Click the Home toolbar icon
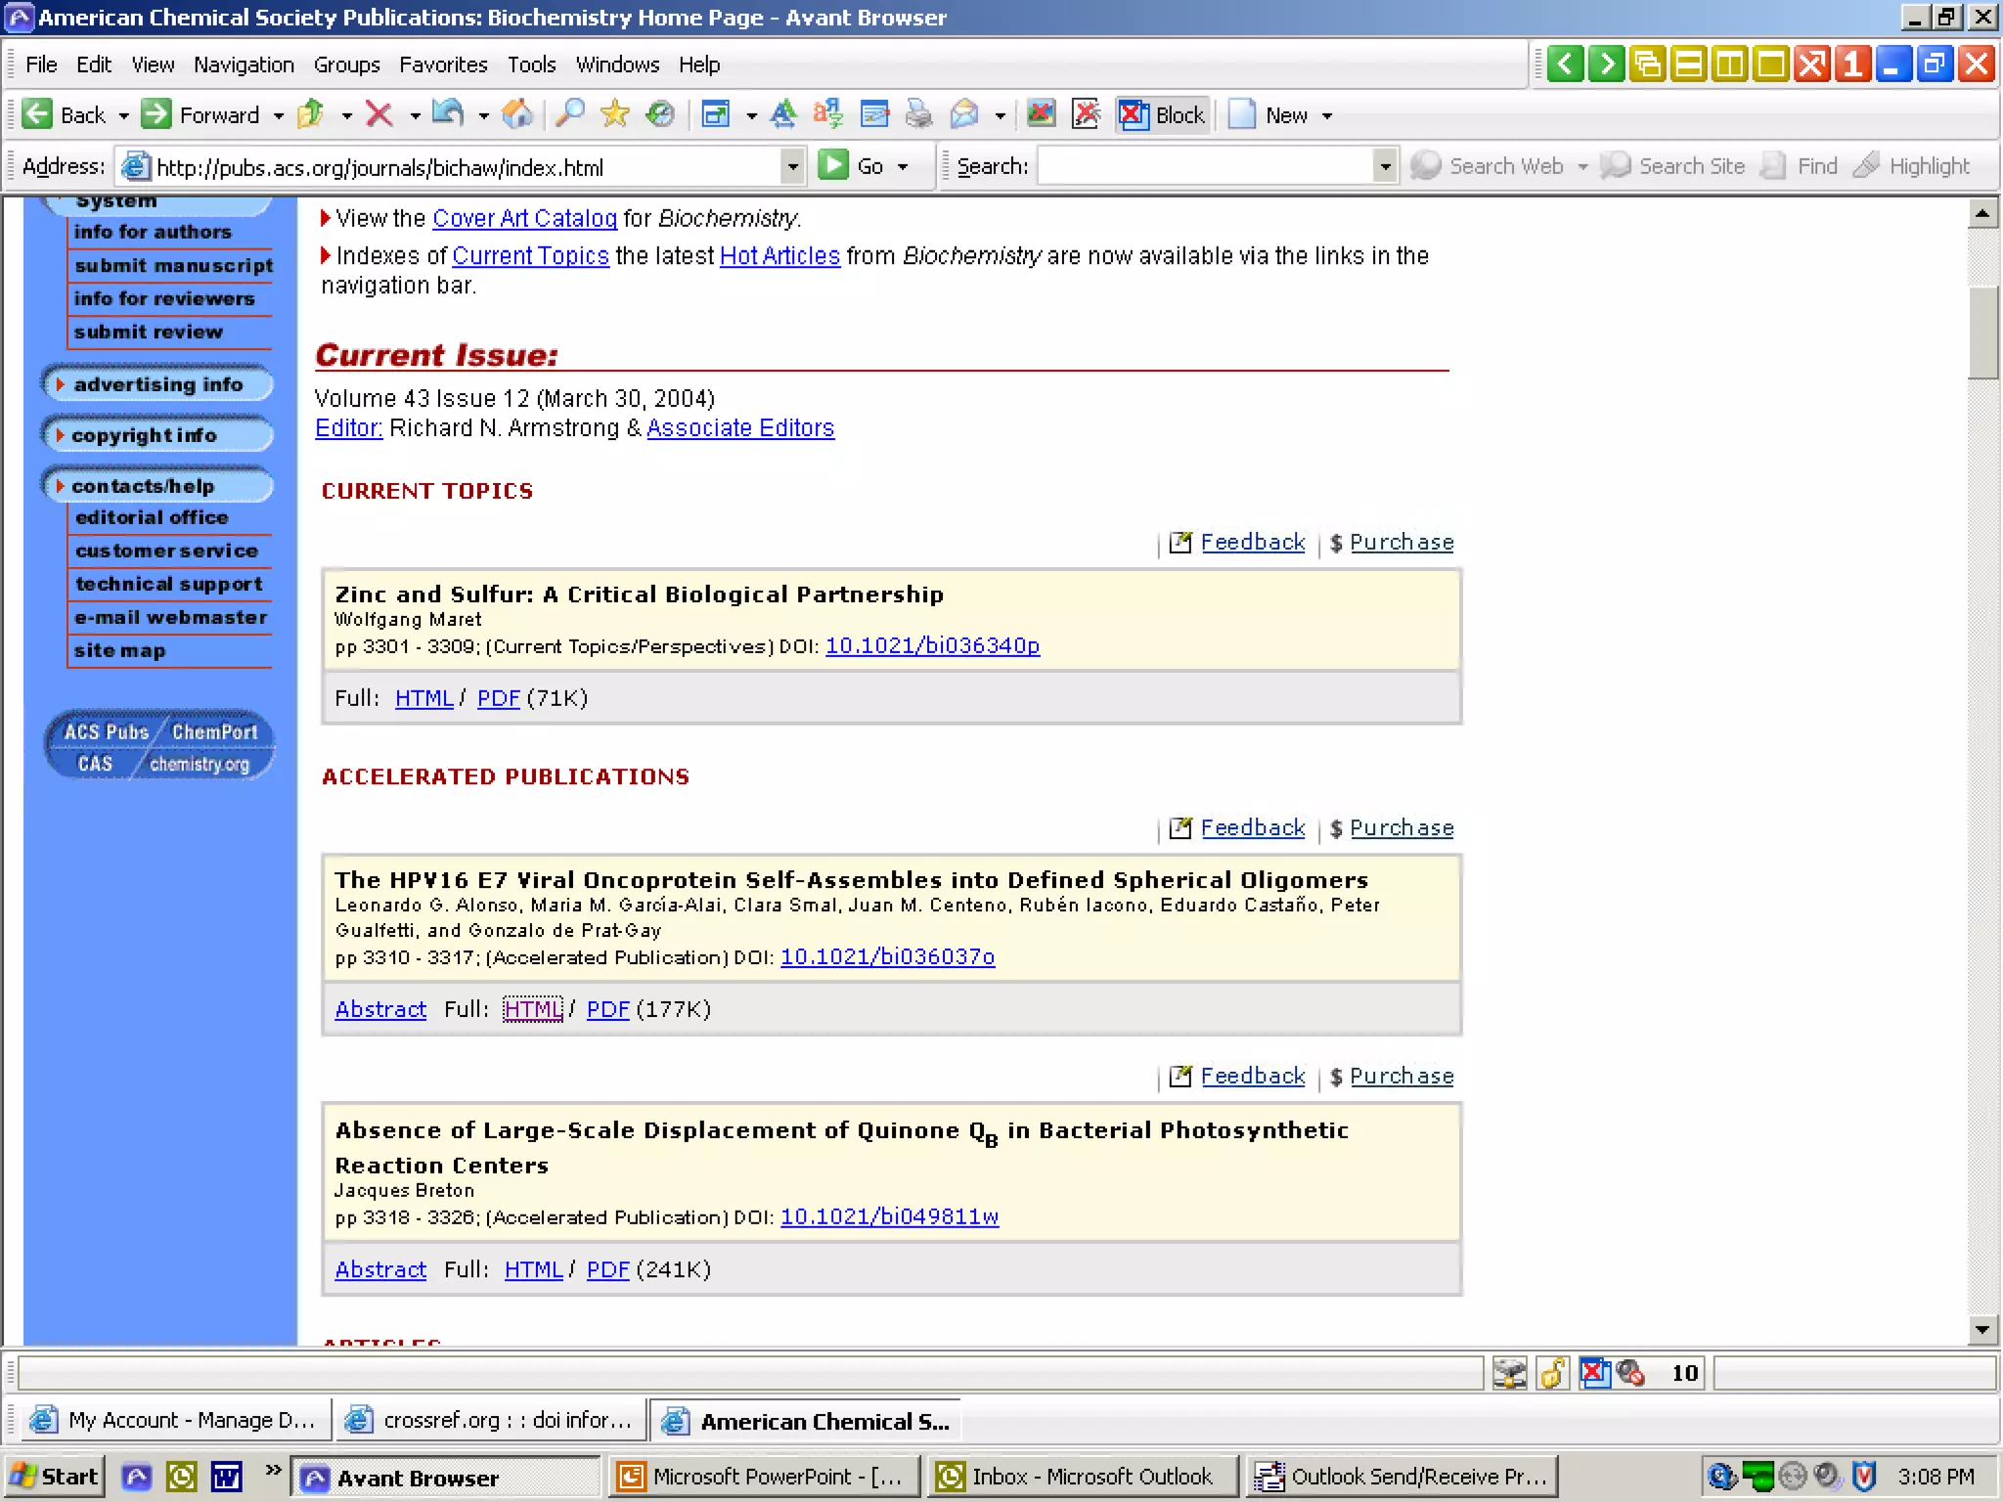Viewport: 2003px width, 1502px height. click(516, 114)
